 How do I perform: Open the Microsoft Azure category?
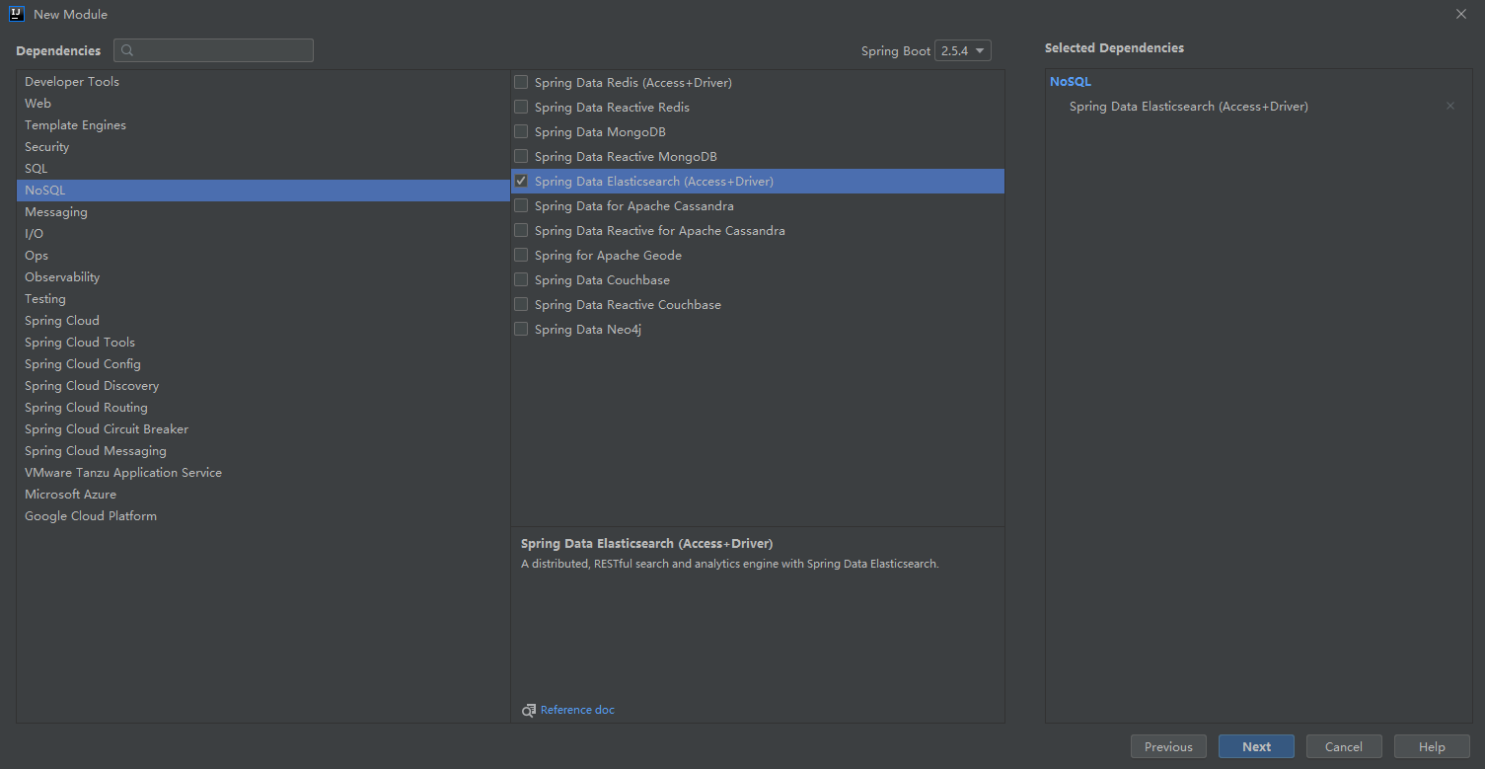(262, 494)
